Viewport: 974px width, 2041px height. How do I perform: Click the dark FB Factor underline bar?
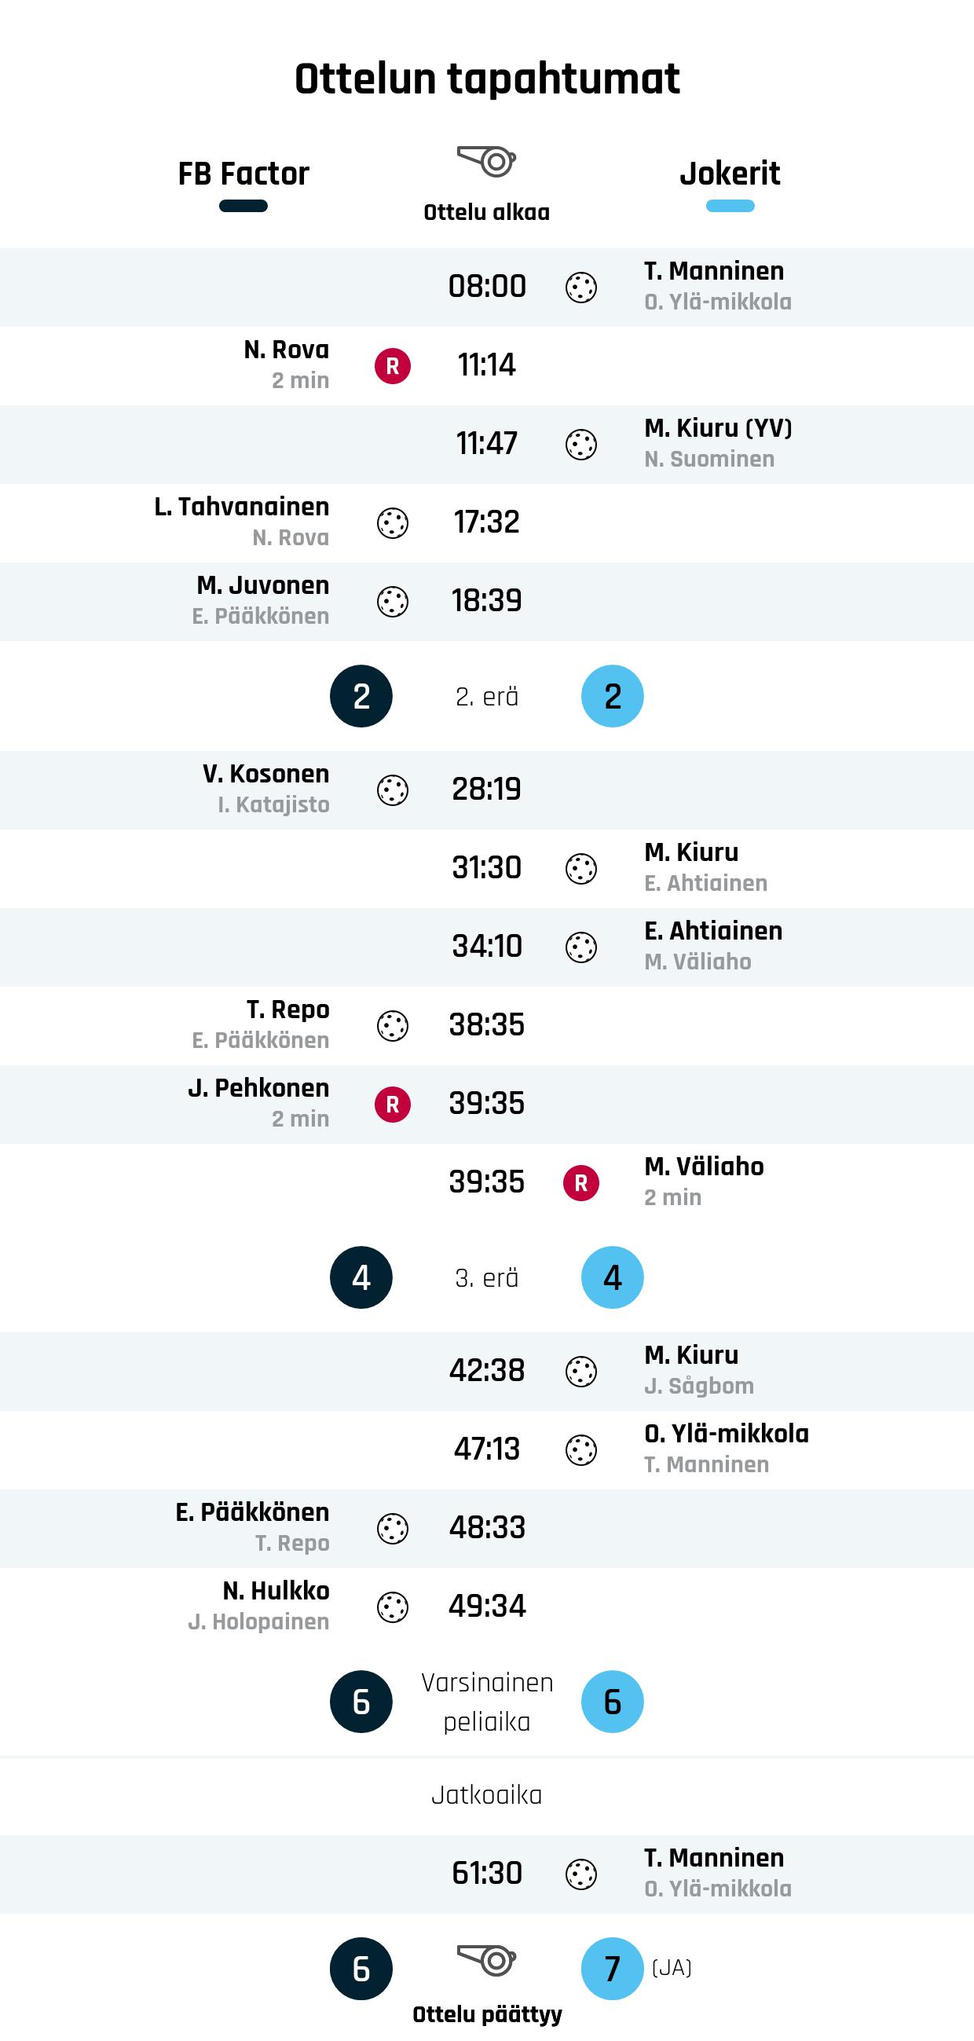(x=243, y=206)
